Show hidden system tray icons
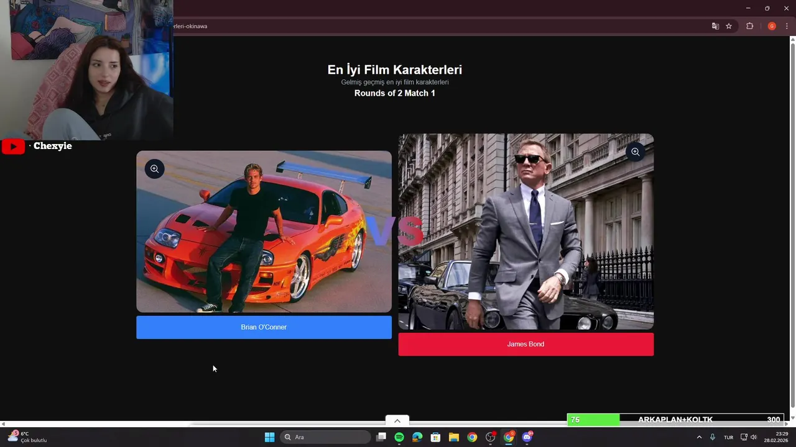The image size is (796, 447). point(699,437)
